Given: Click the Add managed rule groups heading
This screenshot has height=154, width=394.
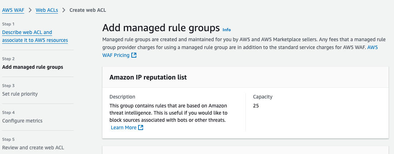Looking at the screenshot, I should point(161,28).
